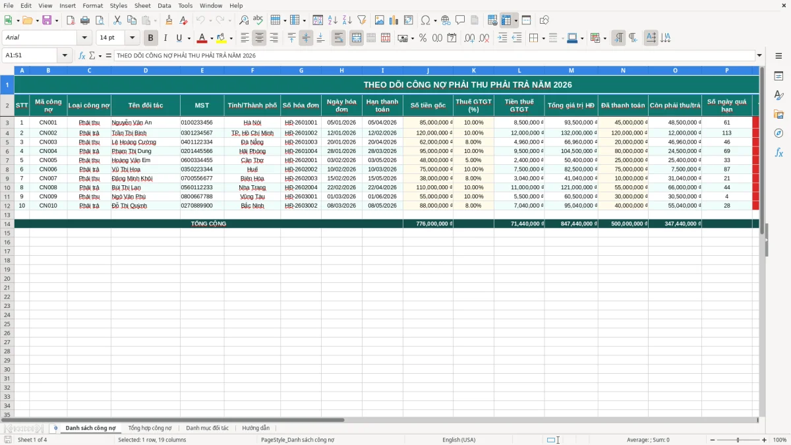The width and height of the screenshot is (791, 445).
Task: Insert a chart
Action: tap(394, 20)
